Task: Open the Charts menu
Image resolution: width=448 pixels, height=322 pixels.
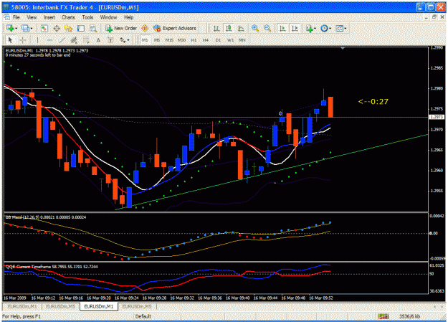Action: (x=68, y=17)
